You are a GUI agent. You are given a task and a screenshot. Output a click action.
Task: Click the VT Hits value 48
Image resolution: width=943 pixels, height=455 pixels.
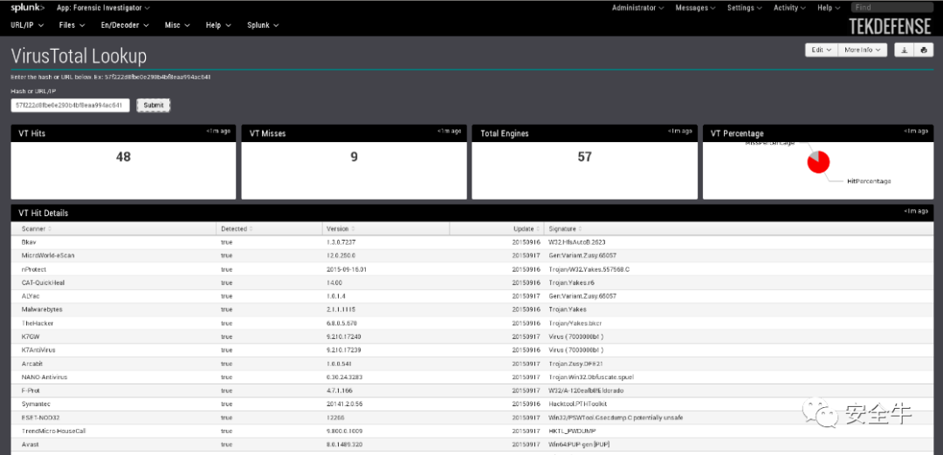(123, 157)
